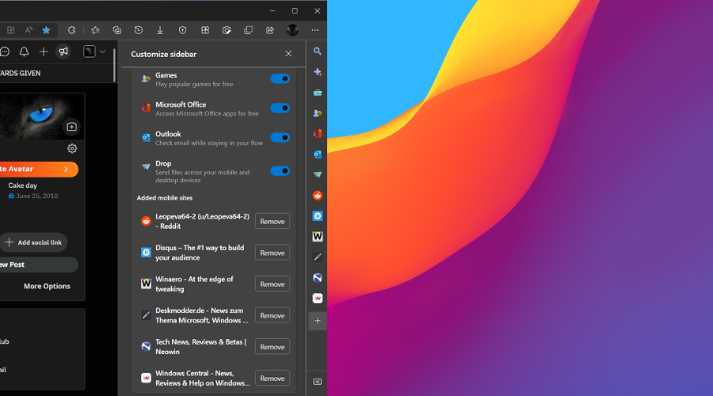This screenshot has height=396, width=713.
Task: Click the 'June 25, 2018' date
Action: point(36,196)
